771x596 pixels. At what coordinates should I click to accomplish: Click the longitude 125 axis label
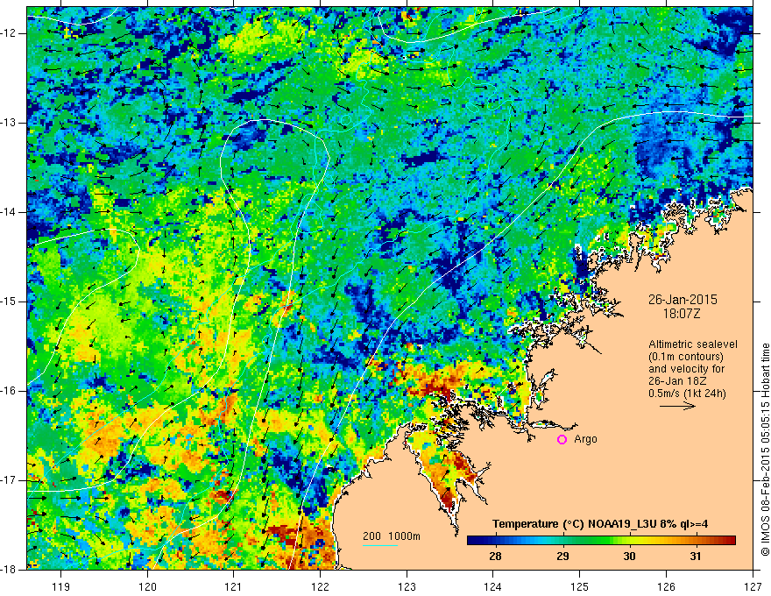[580, 586]
